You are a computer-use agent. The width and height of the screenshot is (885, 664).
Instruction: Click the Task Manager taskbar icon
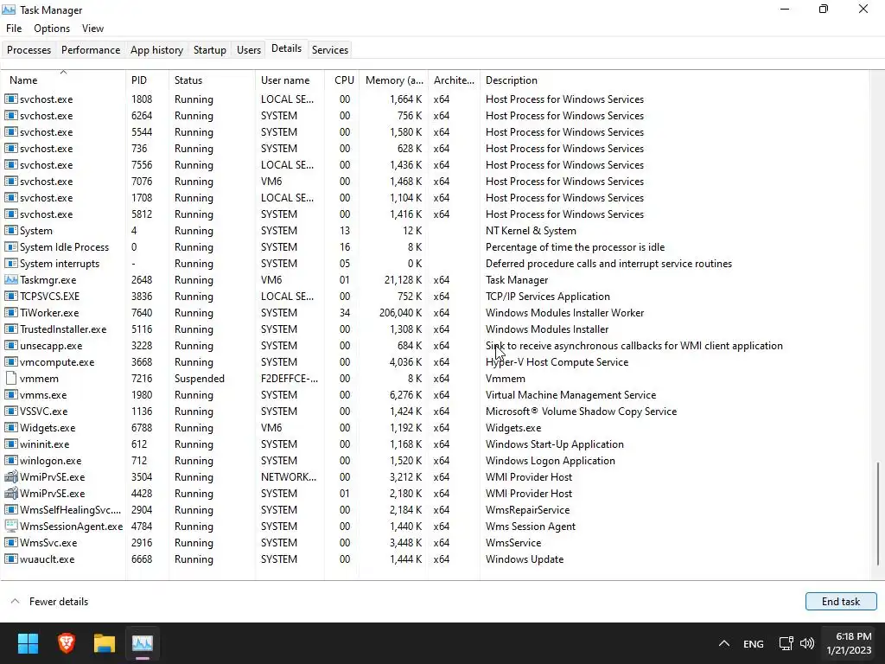143,643
